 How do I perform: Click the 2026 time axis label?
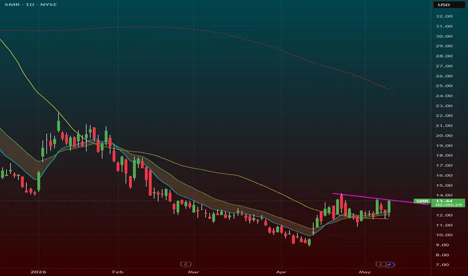tap(38, 272)
